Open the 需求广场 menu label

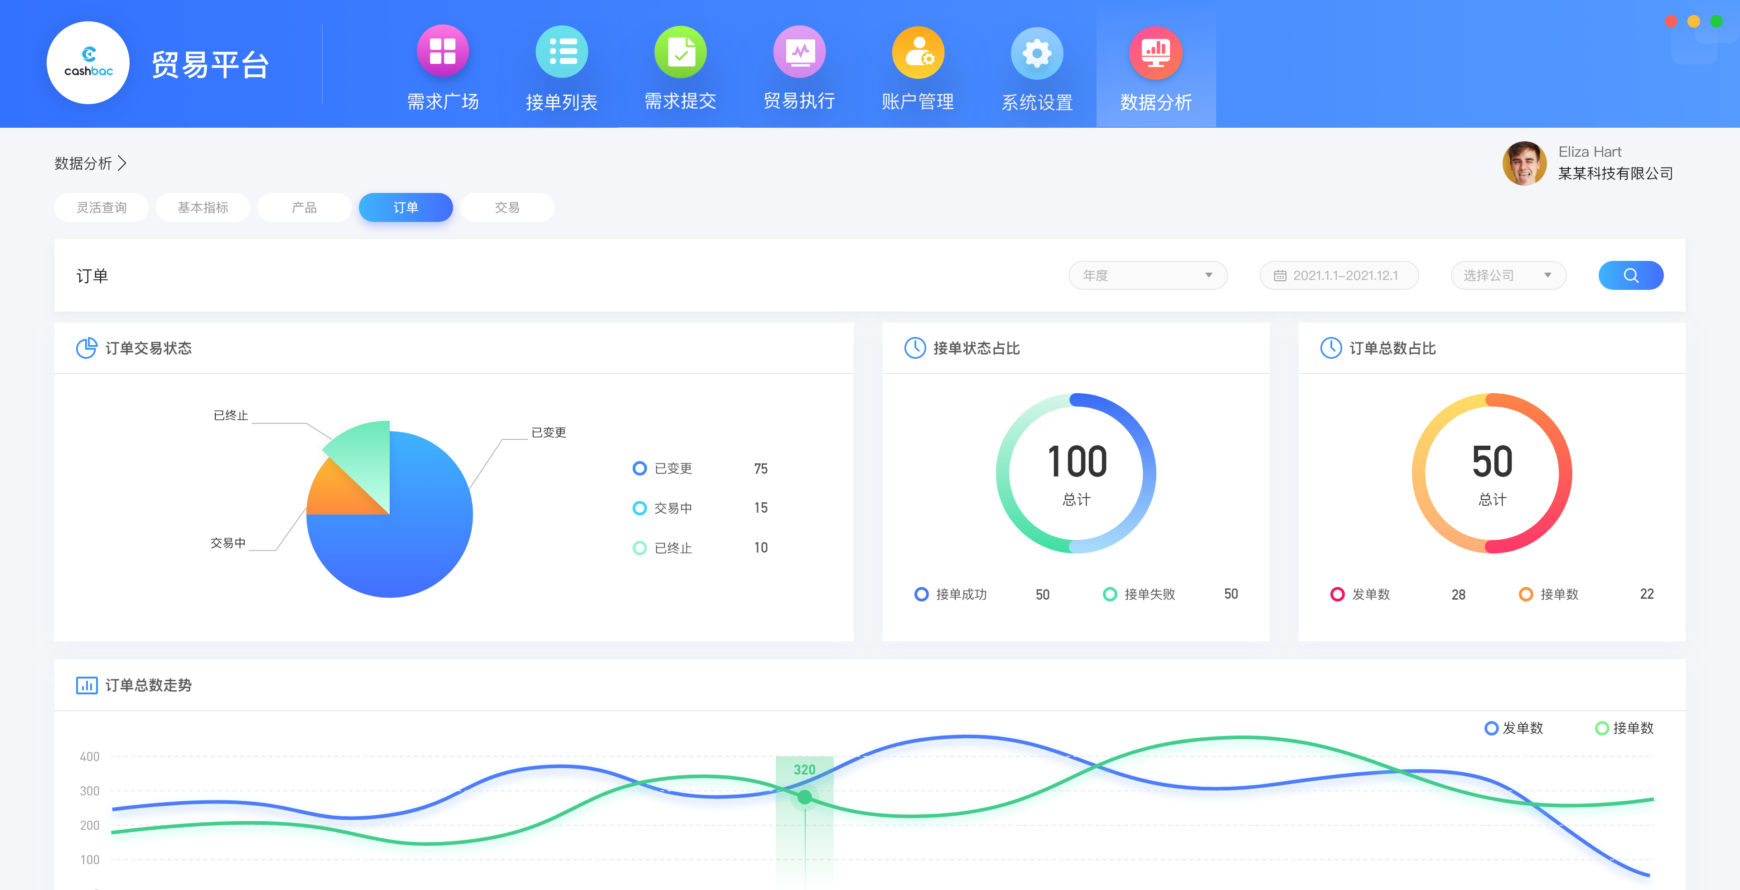442,102
